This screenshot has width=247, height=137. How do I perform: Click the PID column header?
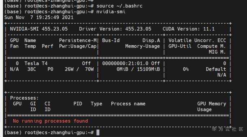pyautogui.click(x=78, y=104)
